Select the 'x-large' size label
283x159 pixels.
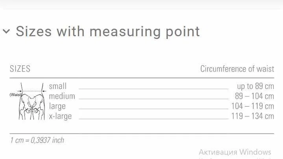pos(60,116)
